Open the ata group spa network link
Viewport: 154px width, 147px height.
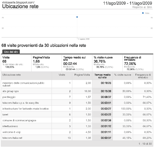click(10, 91)
